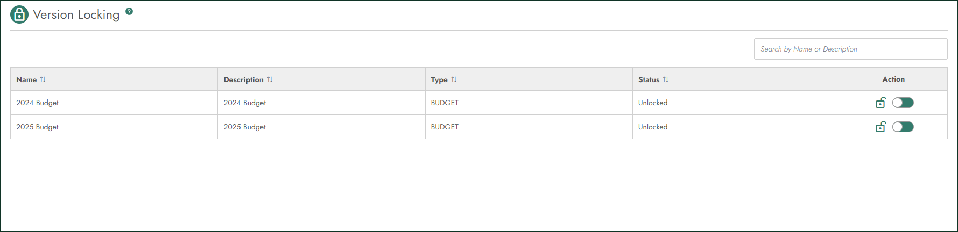Select the 2024 Budget name cell

(x=114, y=103)
